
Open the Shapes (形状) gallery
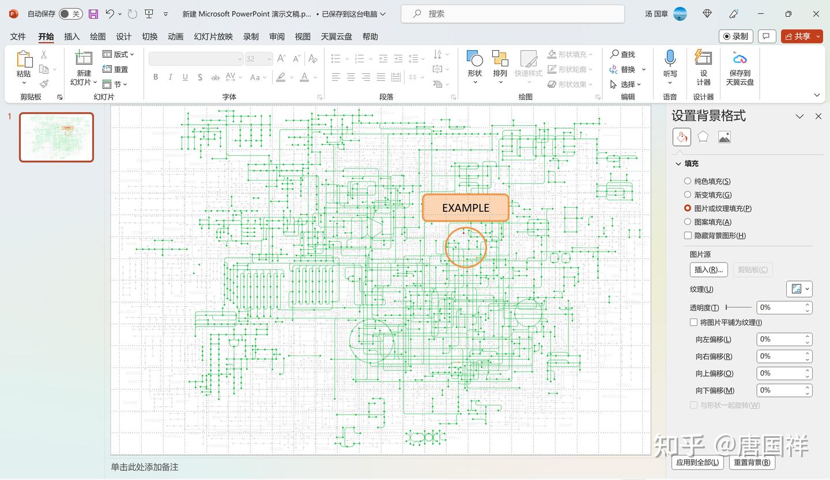(x=474, y=65)
